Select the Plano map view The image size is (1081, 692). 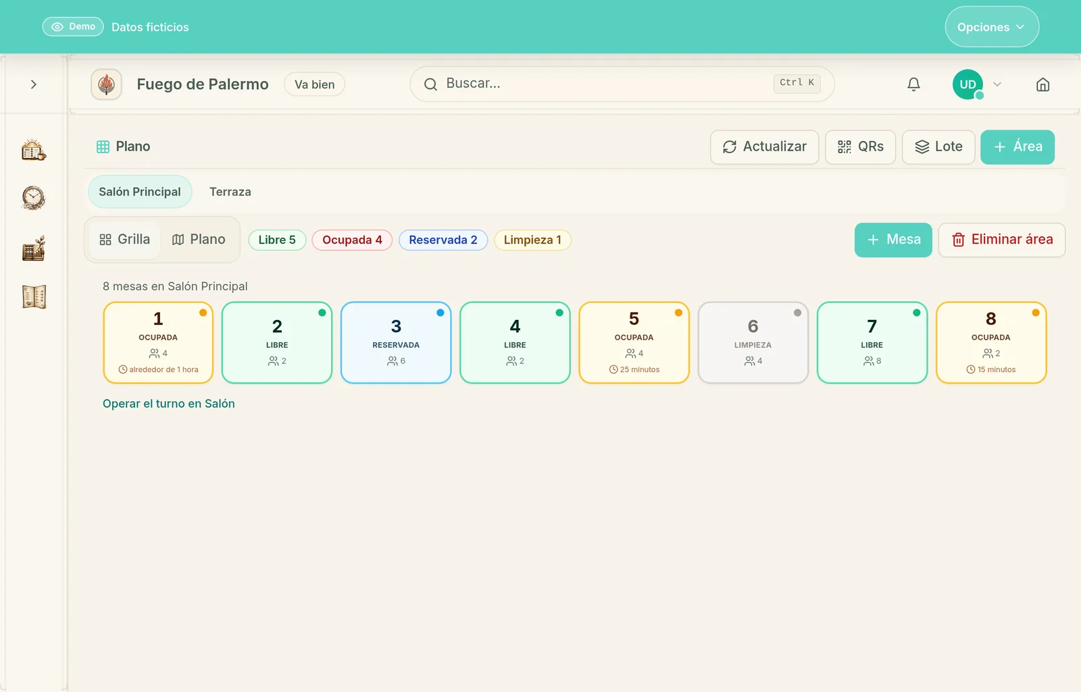coord(199,240)
